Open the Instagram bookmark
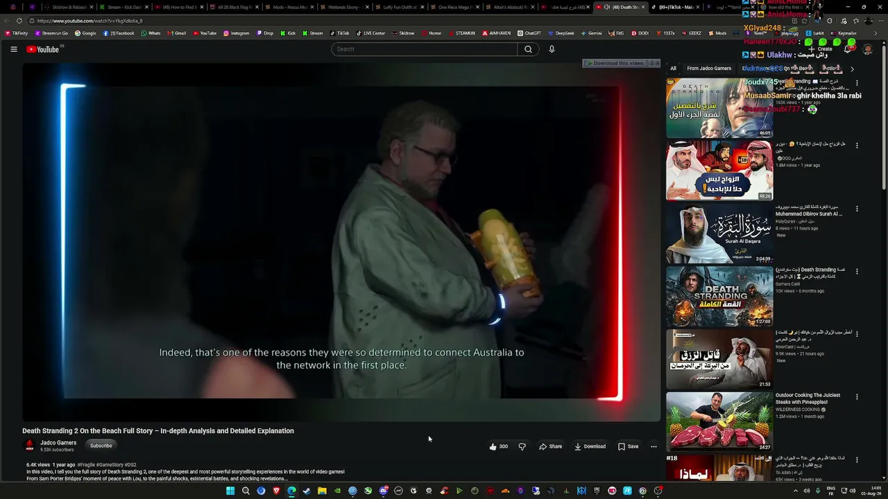 pos(237,33)
